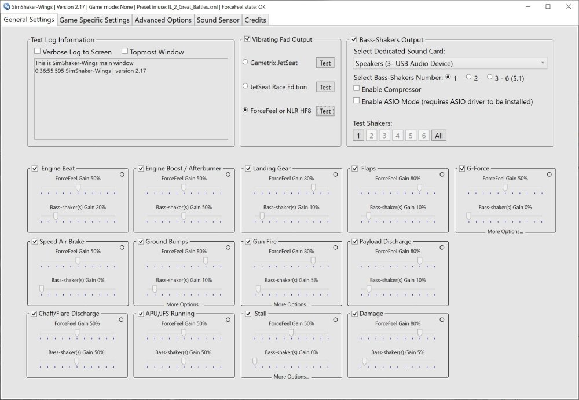Click the Gun Fire status indicator circle

click(x=335, y=246)
